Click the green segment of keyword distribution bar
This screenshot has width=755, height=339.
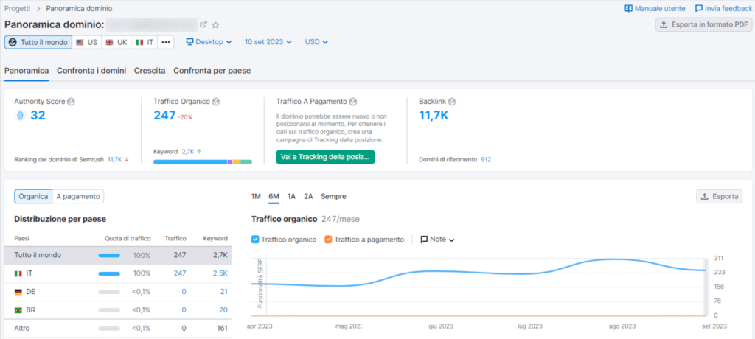246,162
